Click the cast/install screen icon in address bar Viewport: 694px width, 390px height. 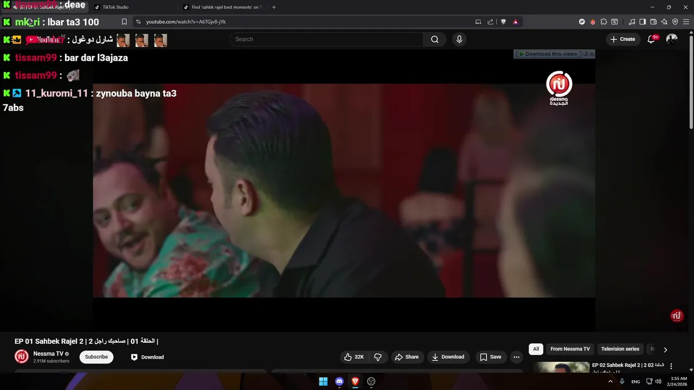[478, 22]
